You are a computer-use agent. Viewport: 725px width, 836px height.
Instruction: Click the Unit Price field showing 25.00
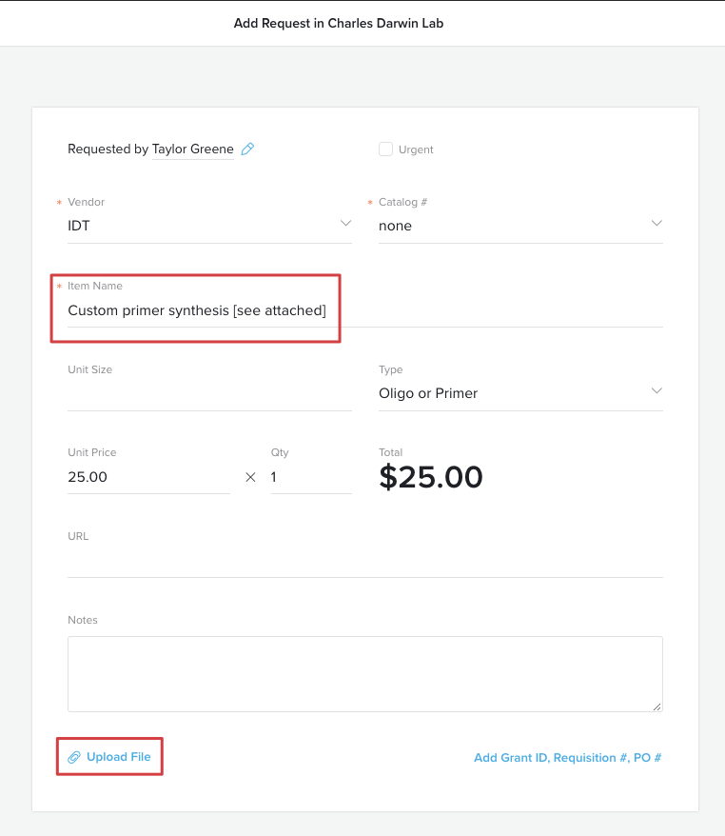coord(147,477)
